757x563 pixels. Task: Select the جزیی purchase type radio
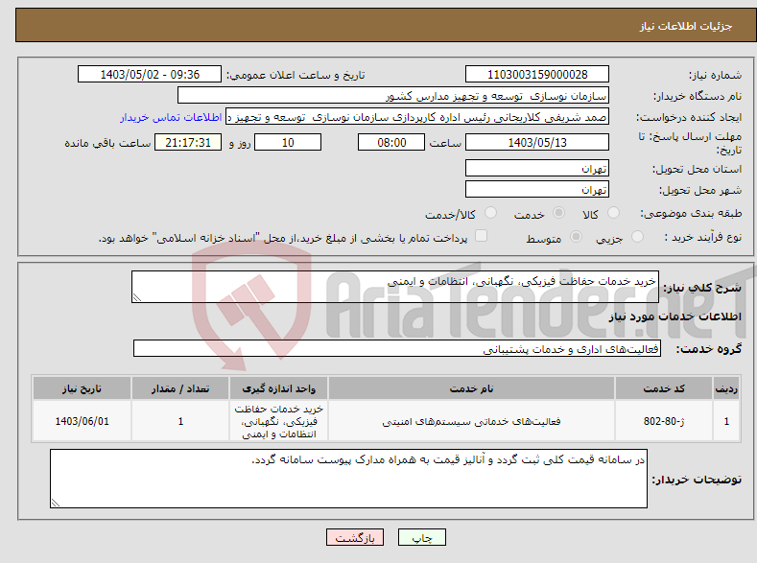(x=637, y=236)
